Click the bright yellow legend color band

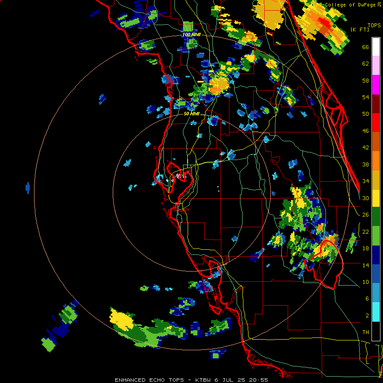click(376, 198)
